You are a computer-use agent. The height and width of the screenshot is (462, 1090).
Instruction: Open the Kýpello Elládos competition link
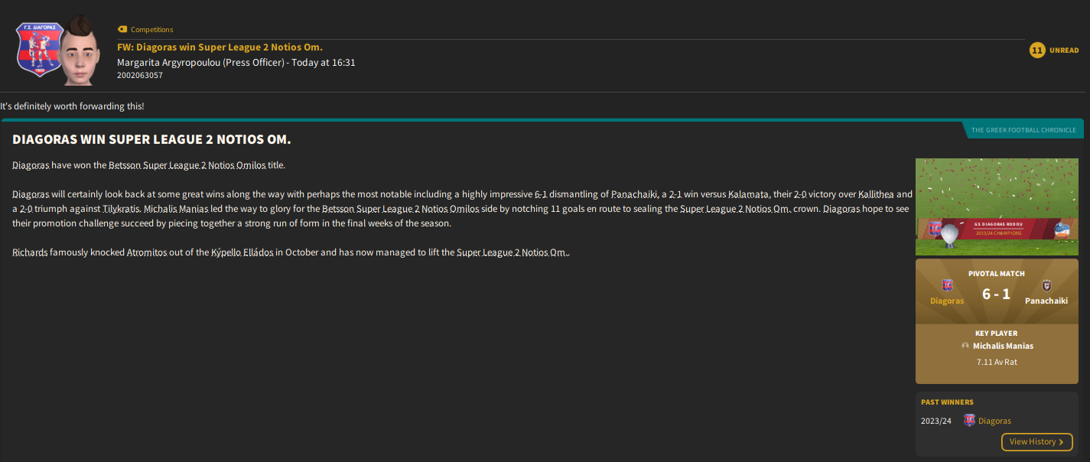(242, 252)
